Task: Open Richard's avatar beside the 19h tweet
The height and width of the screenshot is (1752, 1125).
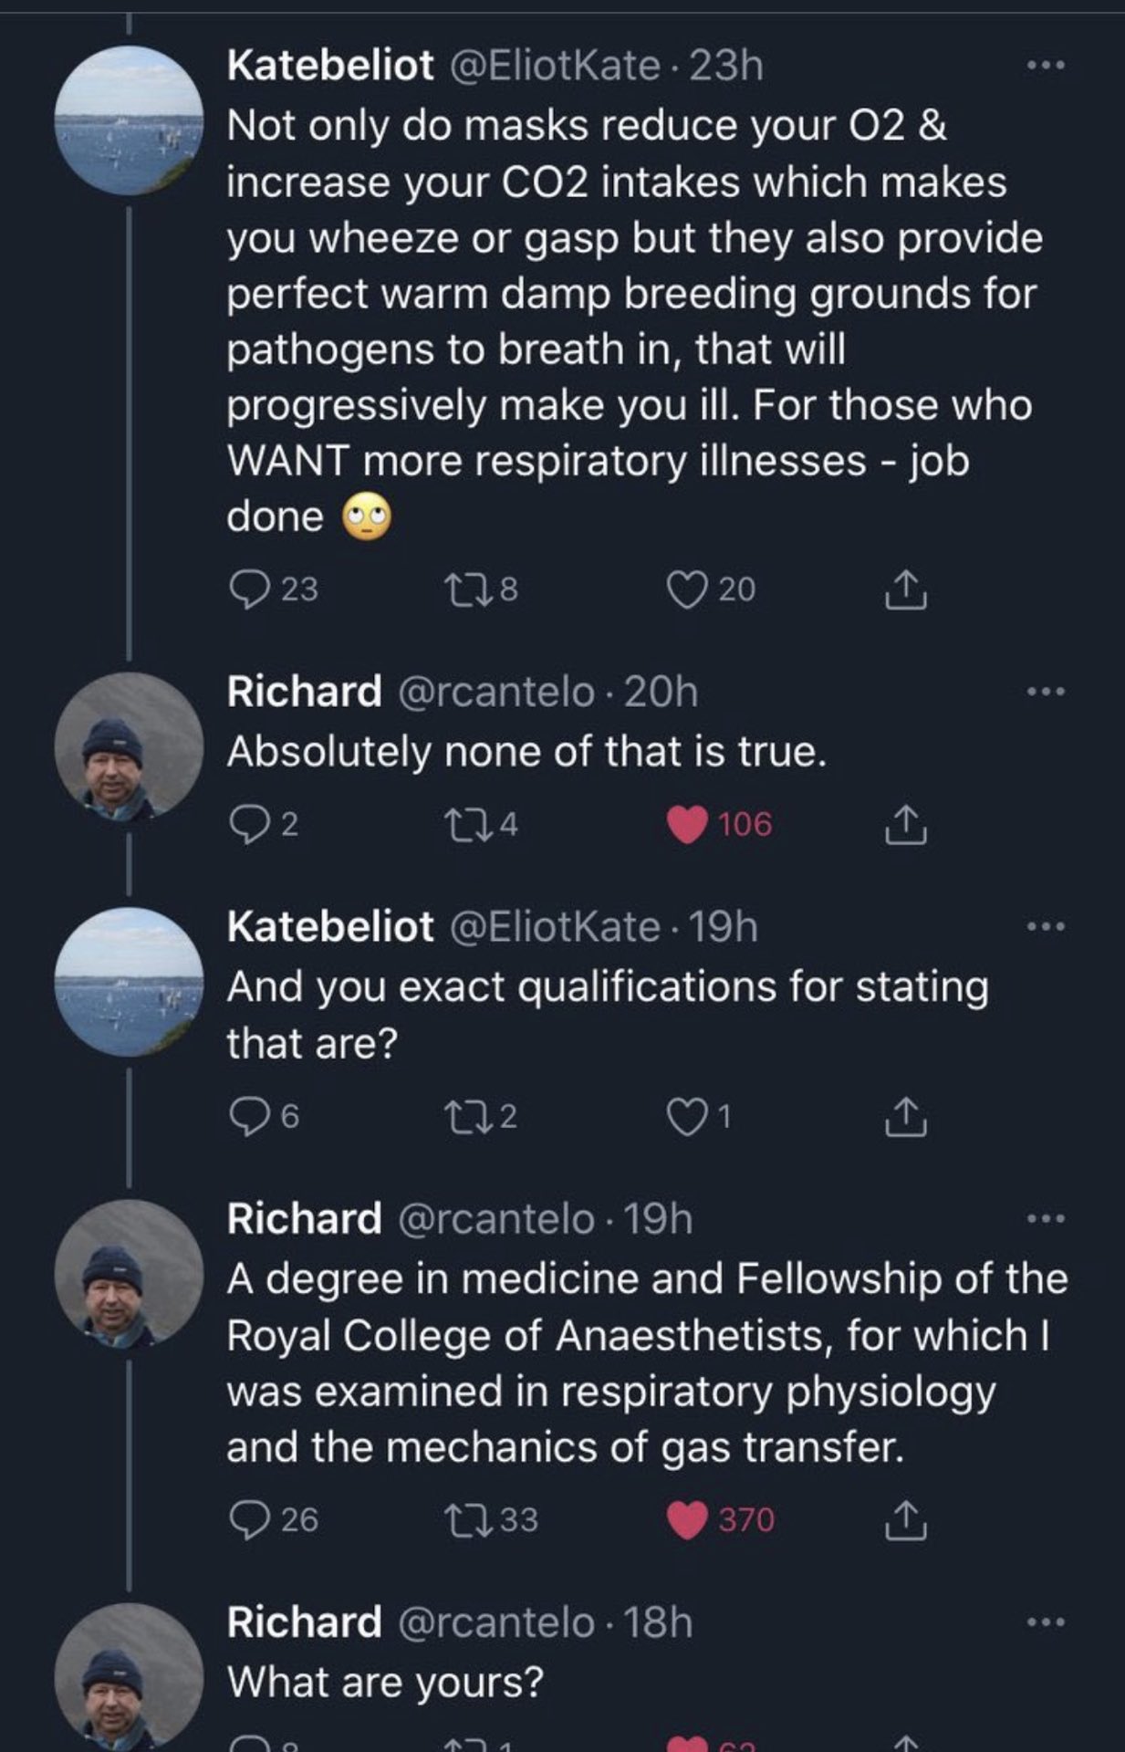Action: tap(129, 1274)
